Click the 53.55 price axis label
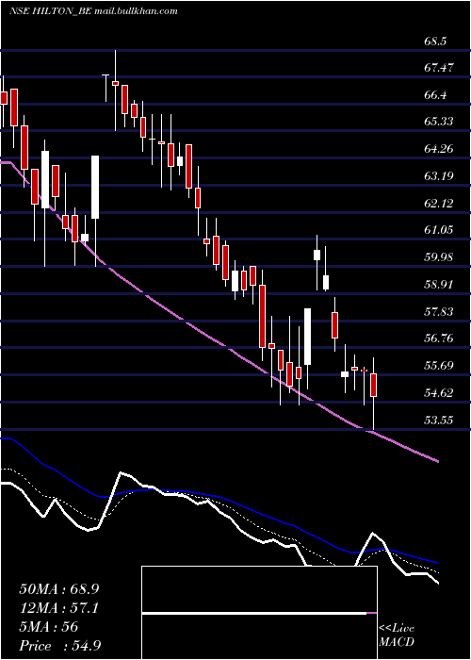Screen dimensions: 471x660 point(439,420)
